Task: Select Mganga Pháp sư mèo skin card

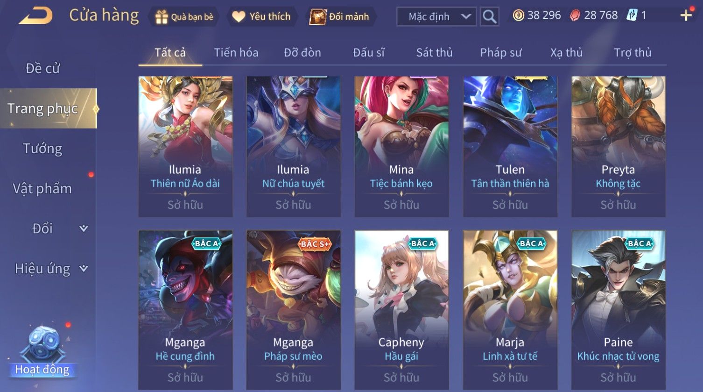Action: coord(293,310)
